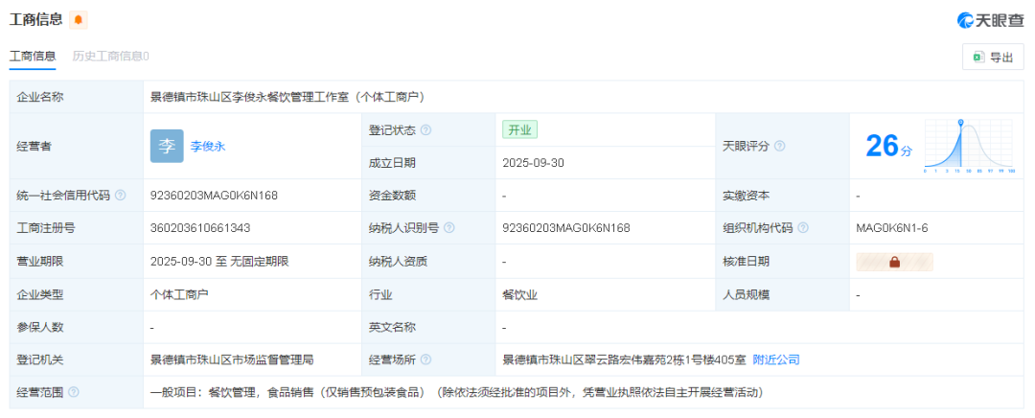
Task: Click the 附近公司 link
Action: pos(776,360)
